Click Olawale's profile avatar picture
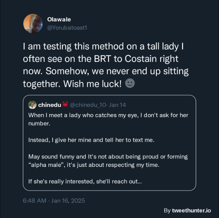Viewport: 219px width, 218px height. click(33, 23)
